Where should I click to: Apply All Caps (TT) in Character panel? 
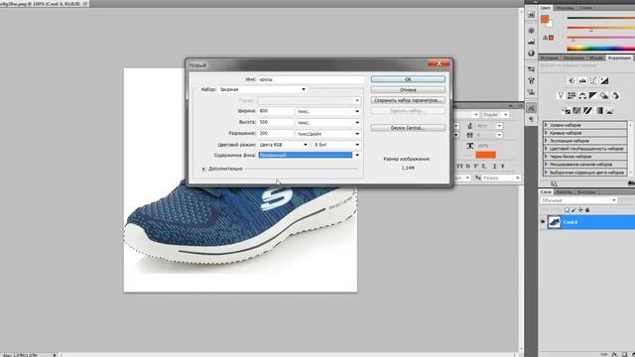(459, 167)
